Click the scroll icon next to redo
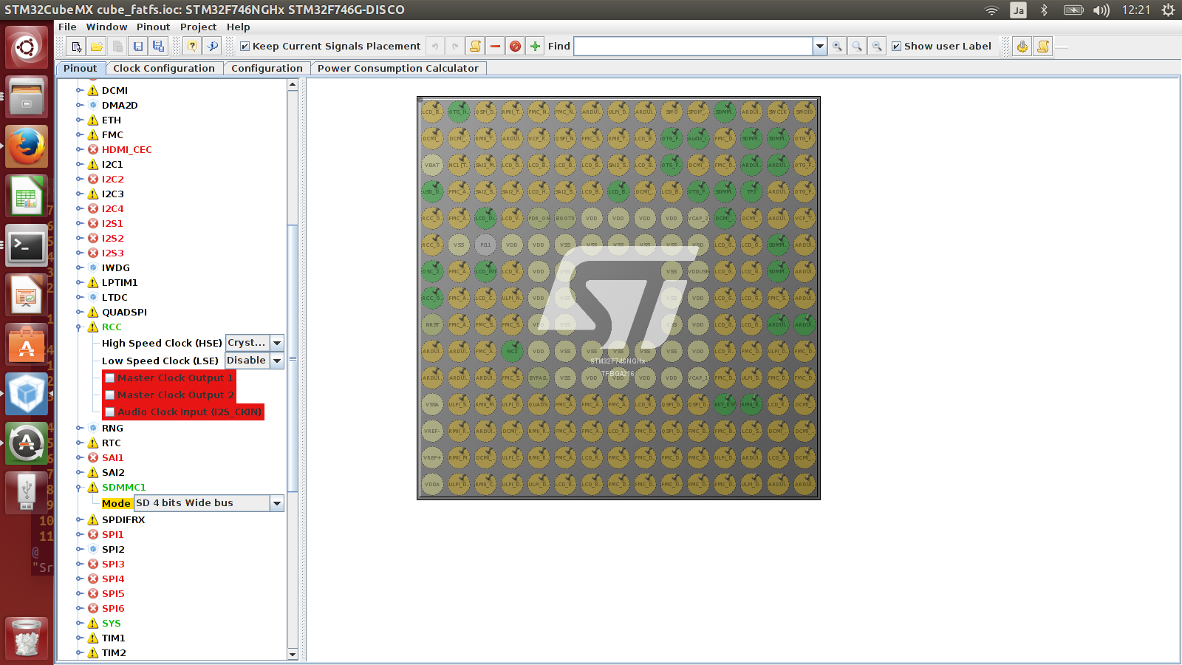Screen dimensions: 1182x665 475,47
